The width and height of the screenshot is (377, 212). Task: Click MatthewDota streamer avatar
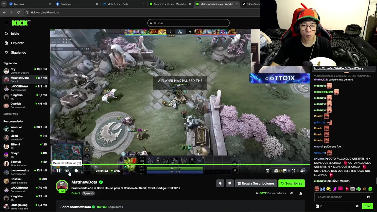coord(62,186)
